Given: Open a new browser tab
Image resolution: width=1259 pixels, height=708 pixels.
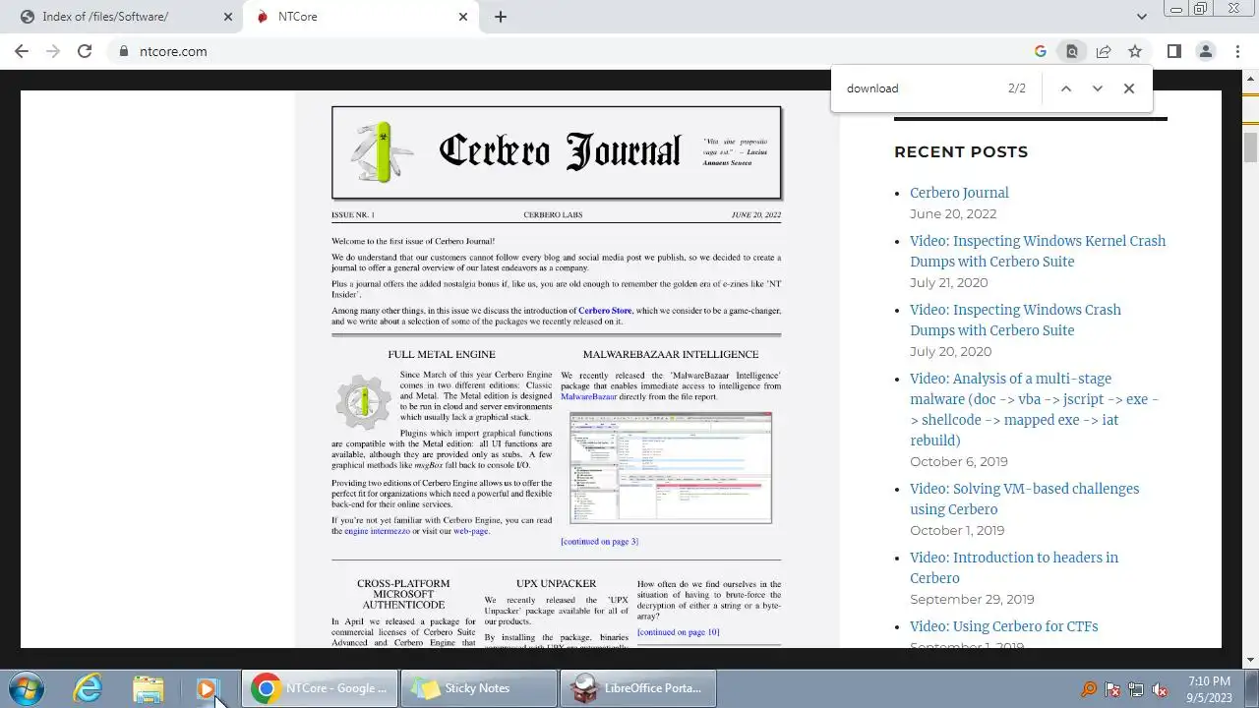Looking at the screenshot, I should [x=501, y=17].
